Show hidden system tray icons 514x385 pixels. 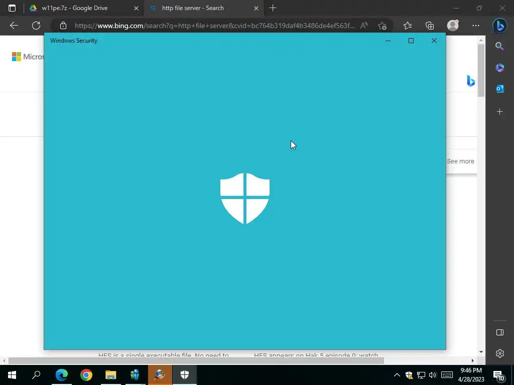[x=397, y=375]
